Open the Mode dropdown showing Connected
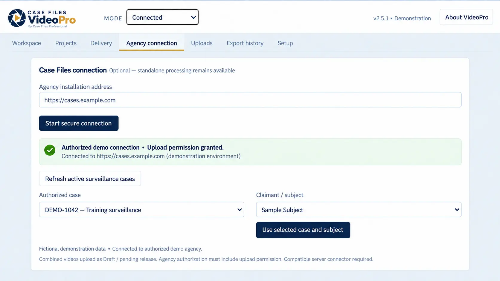 [x=162, y=17]
